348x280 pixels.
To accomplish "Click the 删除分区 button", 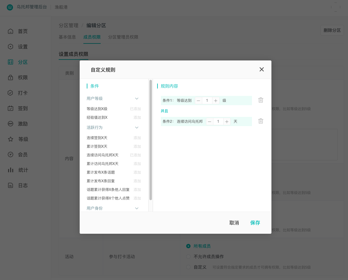I will click(332, 30).
